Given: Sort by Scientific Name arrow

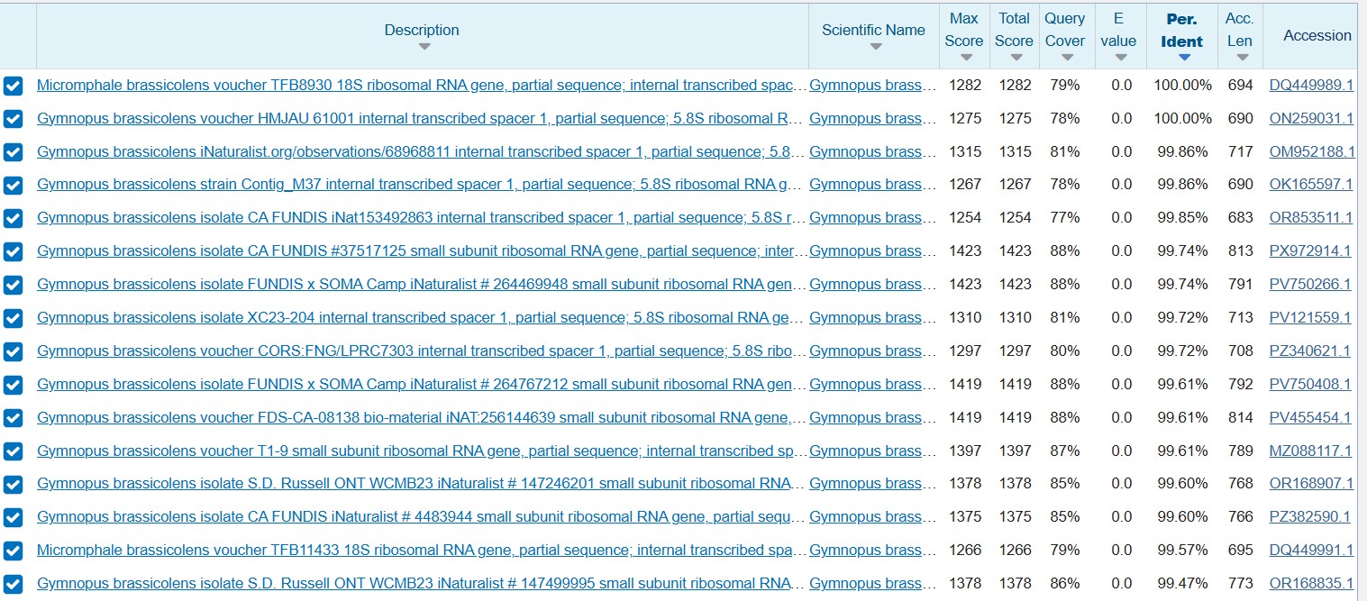Looking at the screenshot, I should 875,47.
